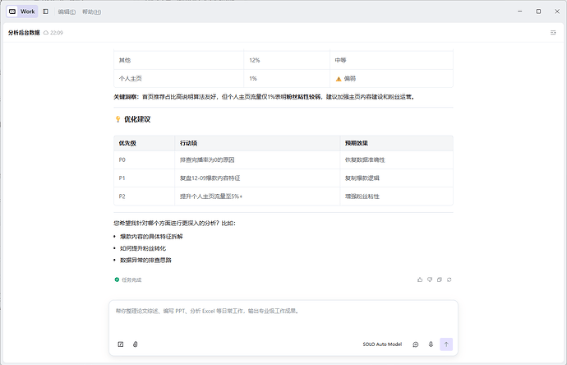Image resolution: width=567 pixels, height=365 pixels.
Task: Click the 爆款内容的具体特征拆解 bullet
Action: (x=151, y=237)
